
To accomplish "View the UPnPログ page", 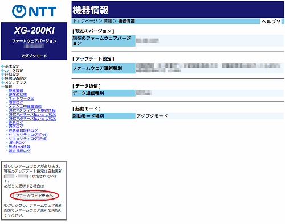I will coord(17,143).
